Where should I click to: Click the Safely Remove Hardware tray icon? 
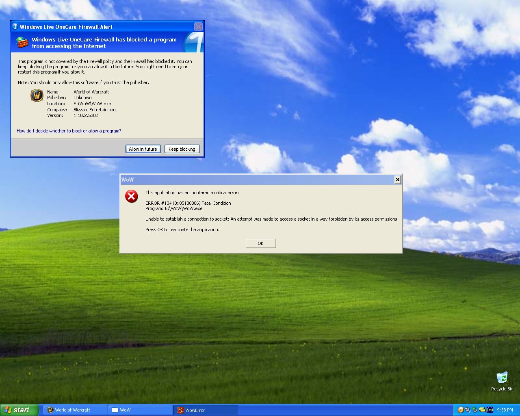click(x=475, y=410)
